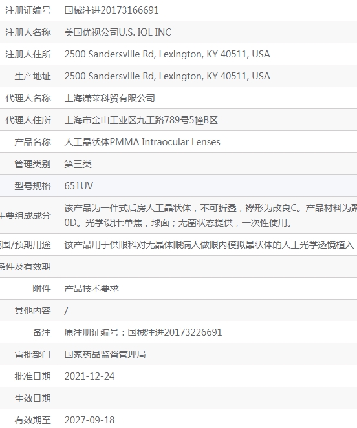Select the approval date 2021-12-24
Image resolution: width=357 pixels, height=428 pixels.
point(89,376)
